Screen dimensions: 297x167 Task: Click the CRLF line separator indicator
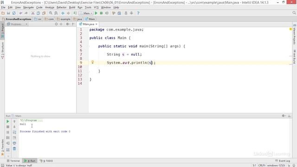(262, 165)
